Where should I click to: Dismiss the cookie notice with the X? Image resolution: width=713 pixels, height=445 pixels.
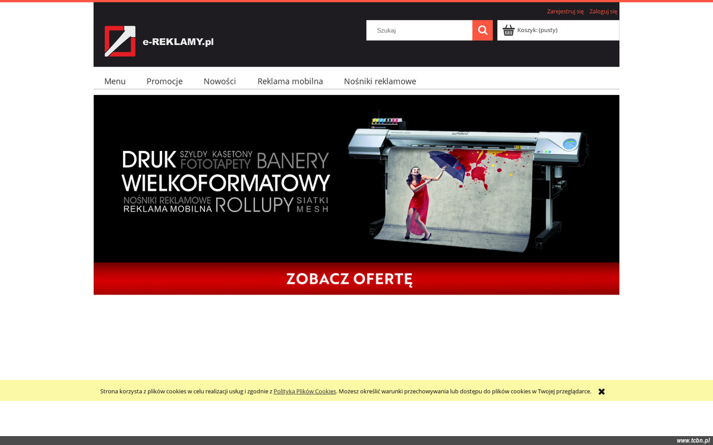click(601, 392)
